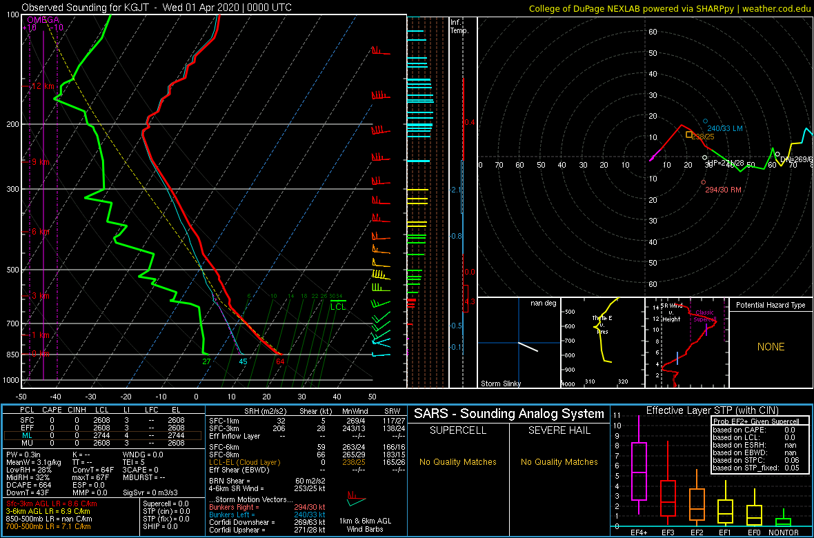
Task: Click No Quality Matches under SUPERCELL
Action: pyautogui.click(x=458, y=462)
